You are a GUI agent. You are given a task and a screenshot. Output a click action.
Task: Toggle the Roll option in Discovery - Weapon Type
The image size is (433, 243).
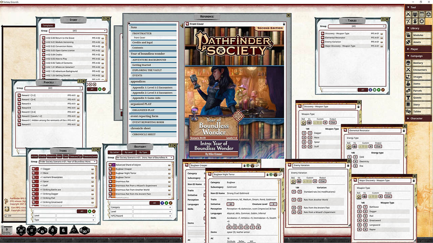pos(303,123)
